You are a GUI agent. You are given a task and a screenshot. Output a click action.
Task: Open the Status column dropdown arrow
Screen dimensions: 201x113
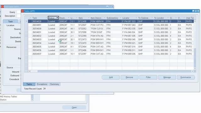coord(57,18)
